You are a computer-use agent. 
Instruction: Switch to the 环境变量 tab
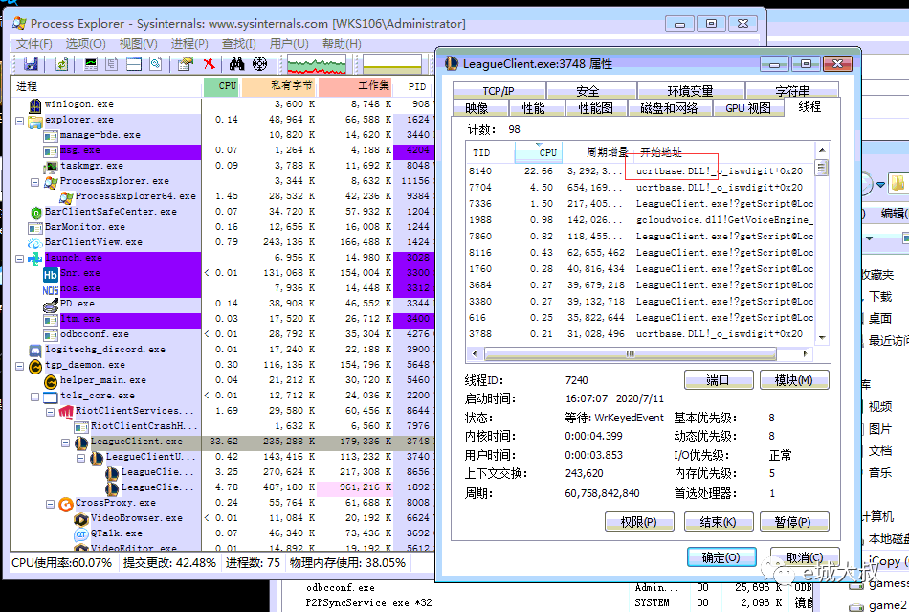[690, 90]
